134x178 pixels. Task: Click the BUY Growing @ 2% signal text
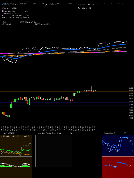pos(42,24)
